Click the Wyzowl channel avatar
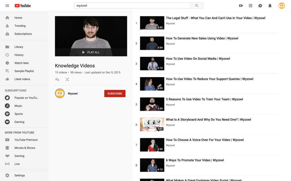291x181 pixels. [x=60, y=93]
